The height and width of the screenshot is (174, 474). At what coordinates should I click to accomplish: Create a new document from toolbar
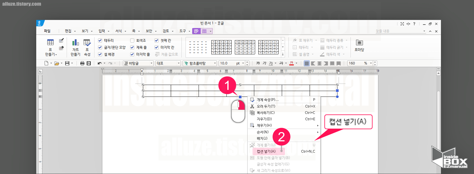pyautogui.click(x=46, y=63)
